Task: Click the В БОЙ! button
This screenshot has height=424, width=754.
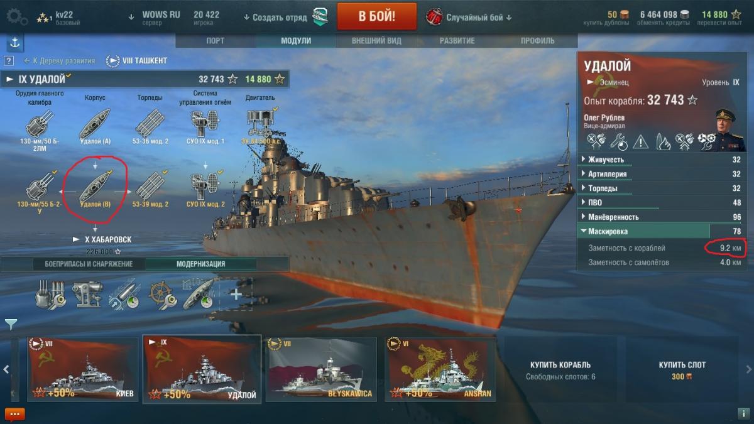Action: (x=377, y=16)
